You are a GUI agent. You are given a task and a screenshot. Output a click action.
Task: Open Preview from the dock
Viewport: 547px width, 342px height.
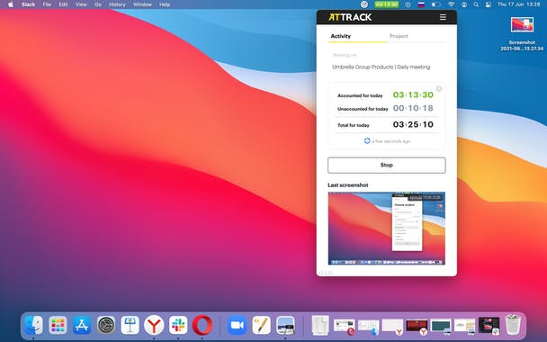(285, 325)
